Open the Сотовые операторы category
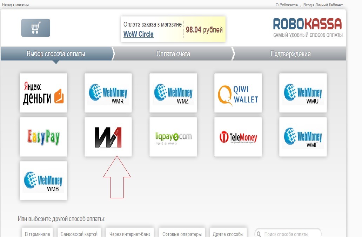This screenshot has height=237, width=362. pyautogui.click(x=182, y=233)
